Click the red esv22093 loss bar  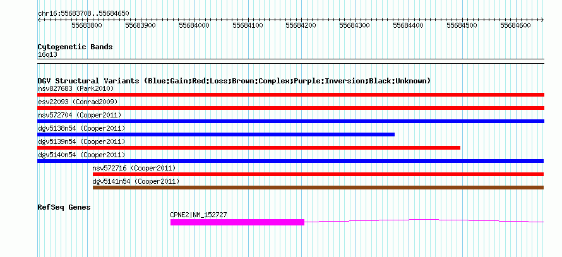290,108
